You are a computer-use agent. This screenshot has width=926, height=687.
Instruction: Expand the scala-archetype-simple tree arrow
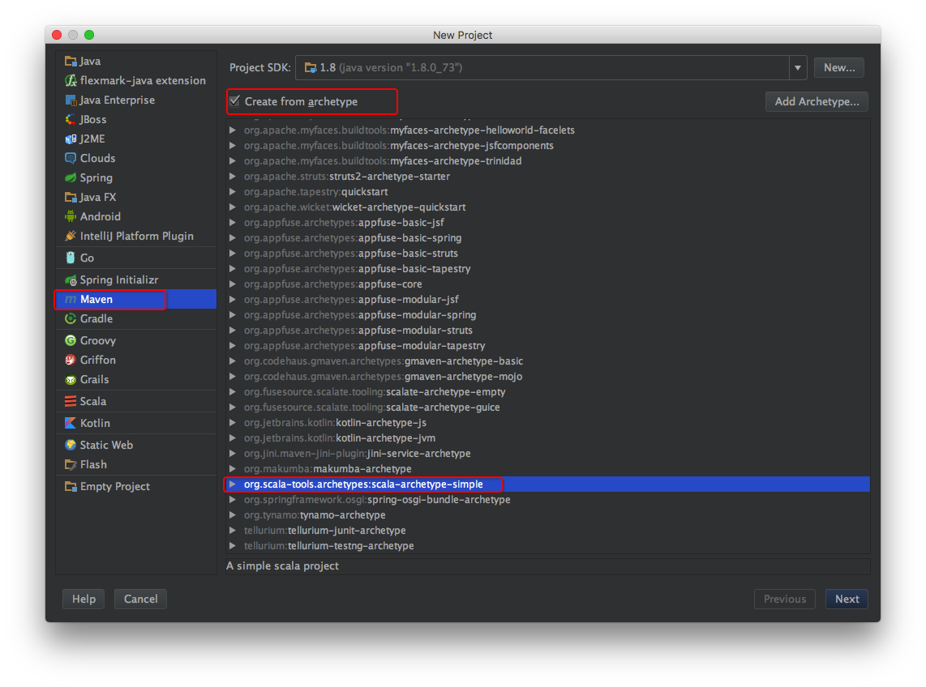click(233, 484)
